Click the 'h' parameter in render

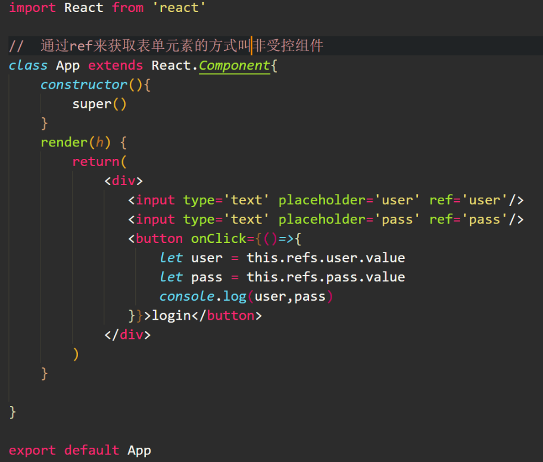(100, 142)
